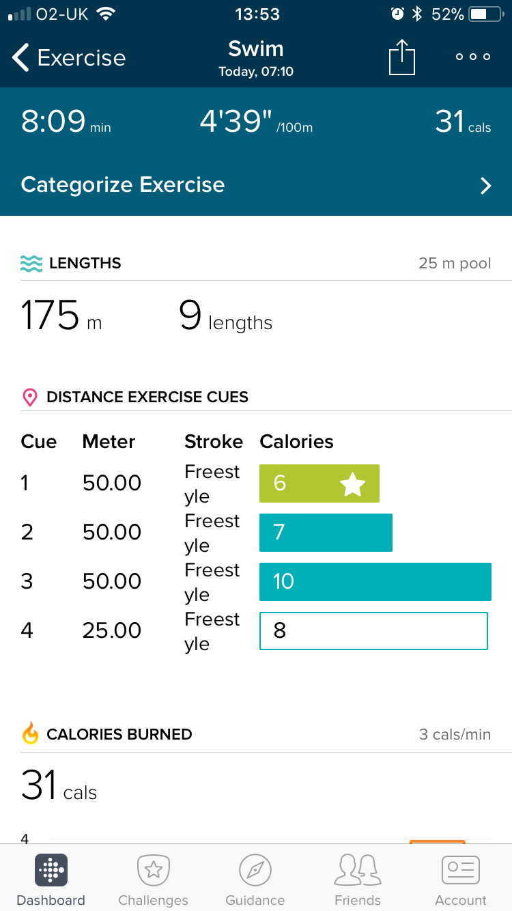Image resolution: width=512 pixels, height=911 pixels.
Task: Tap the star on cue 1 bar
Action: point(353,484)
